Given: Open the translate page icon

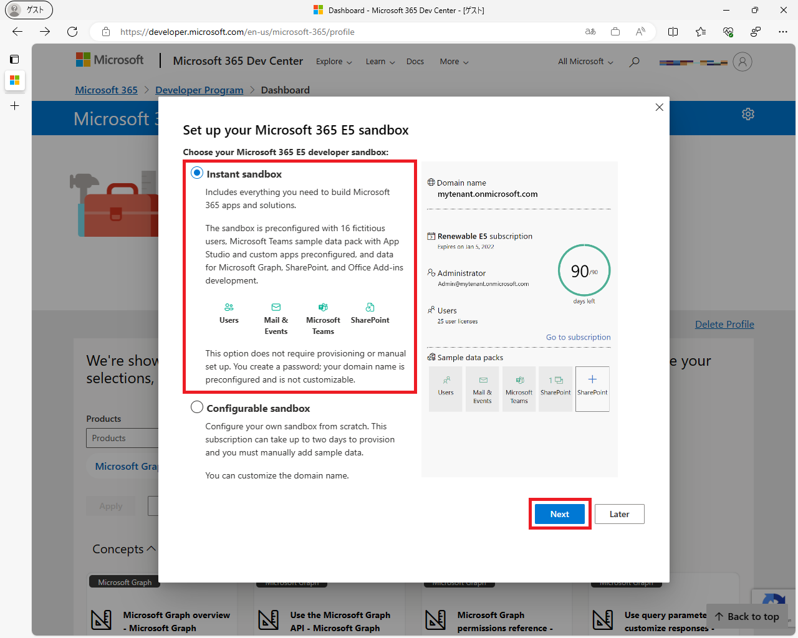Looking at the screenshot, I should pyautogui.click(x=590, y=32).
